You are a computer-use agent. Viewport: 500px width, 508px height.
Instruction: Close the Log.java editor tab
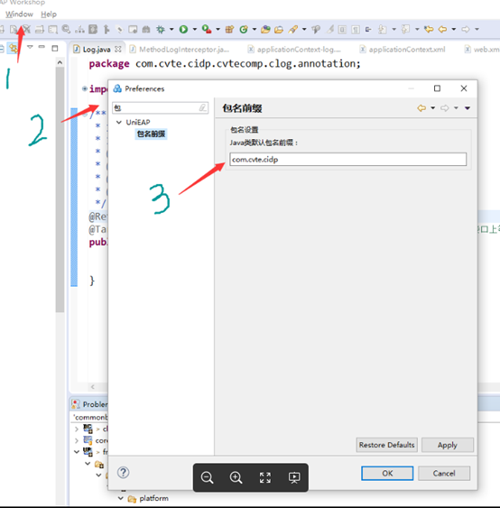118,50
